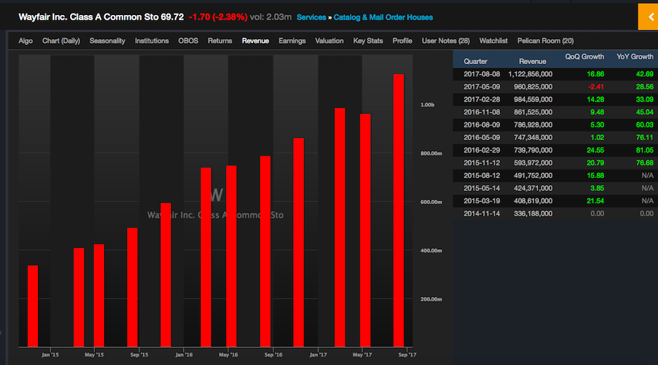658x365 pixels.
Task: Open the Algo tab
Action: [26, 41]
